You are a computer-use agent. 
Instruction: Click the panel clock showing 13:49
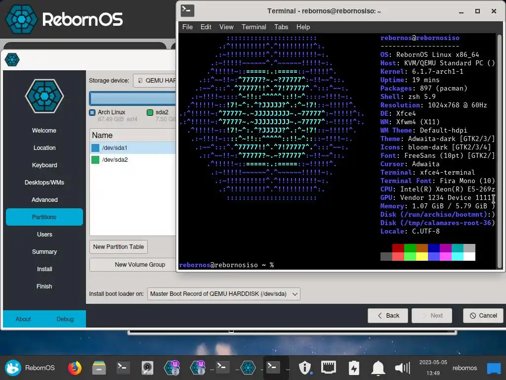pyautogui.click(x=433, y=368)
